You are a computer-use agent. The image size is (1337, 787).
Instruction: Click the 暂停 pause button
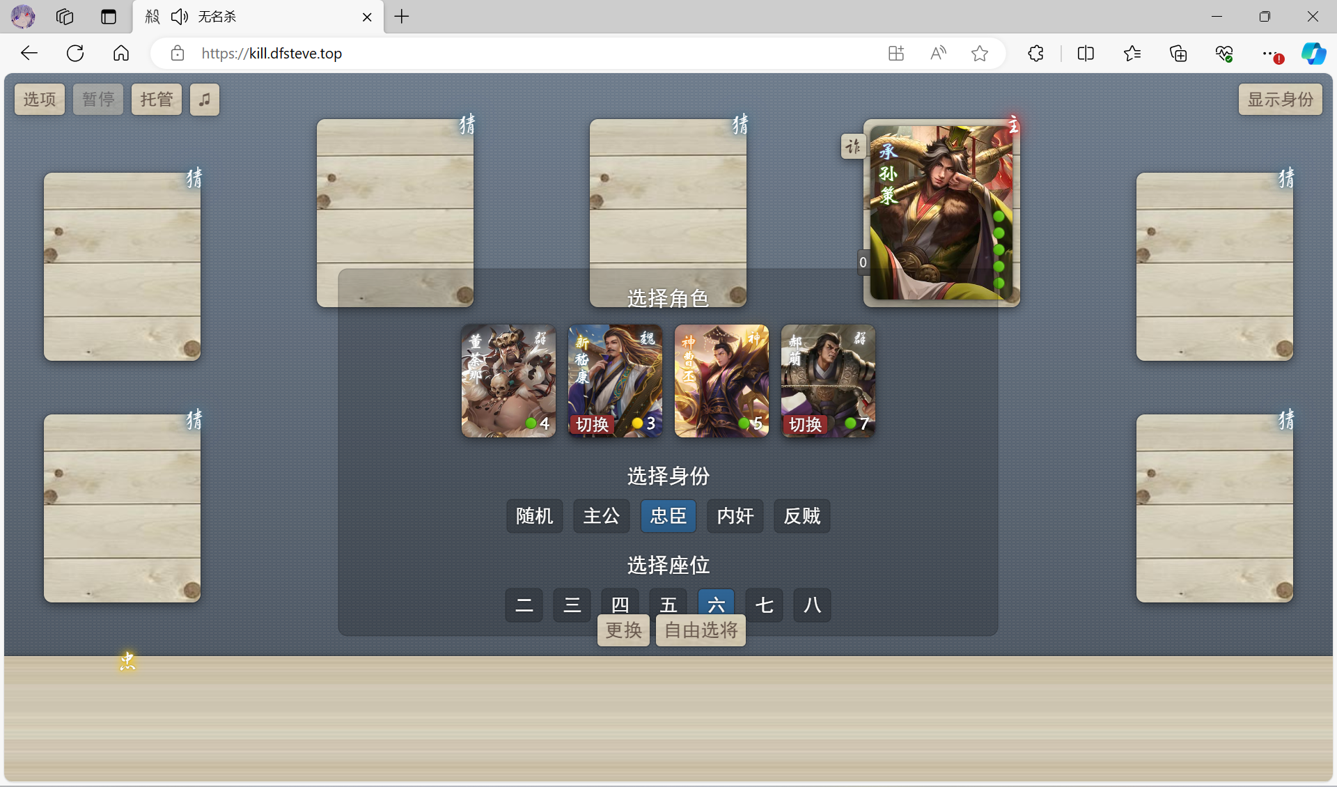(98, 100)
